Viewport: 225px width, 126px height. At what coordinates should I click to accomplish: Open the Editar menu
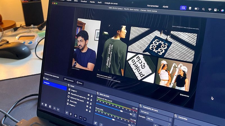pyautogui.click(x=76, y=1)
